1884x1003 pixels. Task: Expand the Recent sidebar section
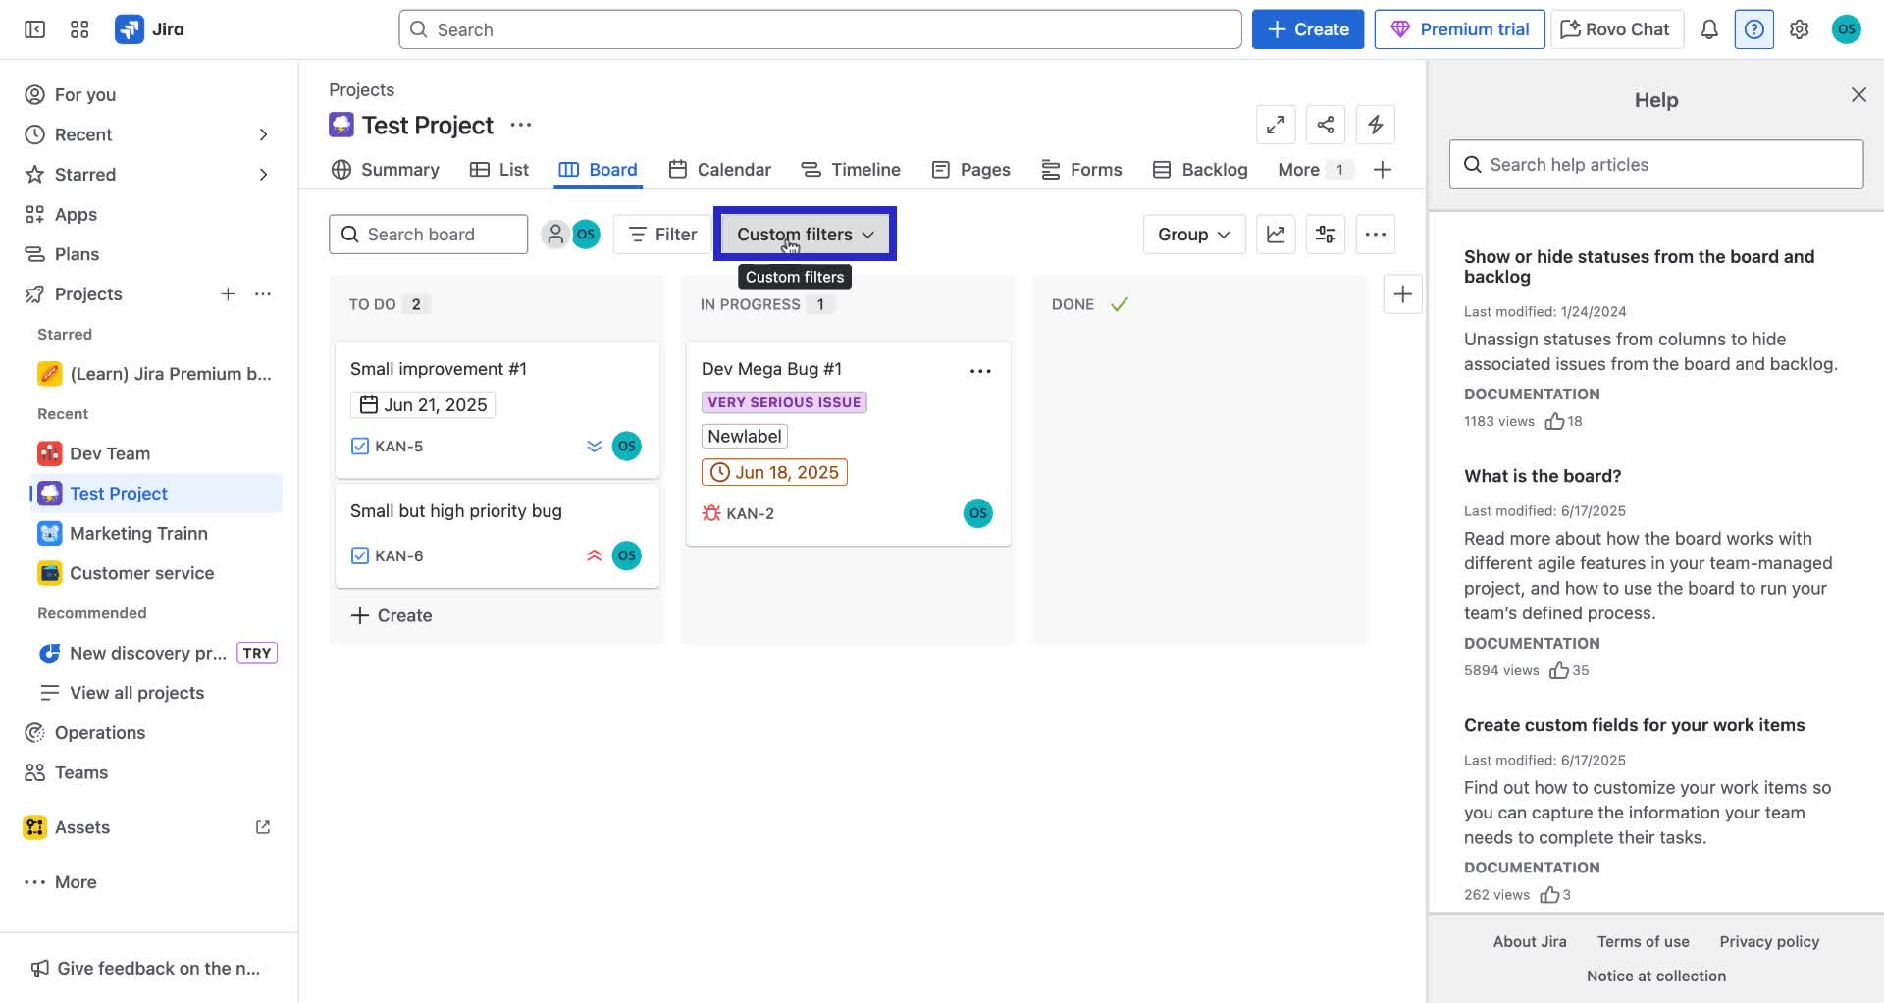[263, 134]
